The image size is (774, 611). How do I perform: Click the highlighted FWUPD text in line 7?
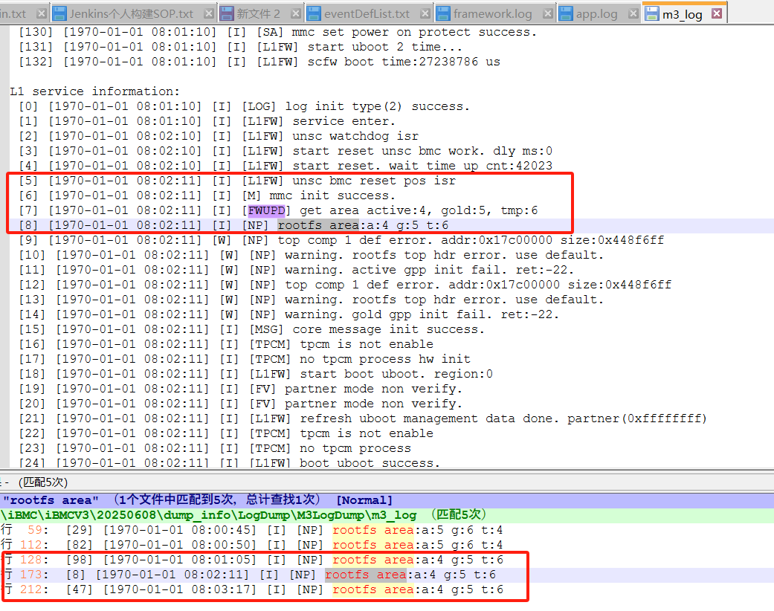pyautogui.click(x=266, y=210)
